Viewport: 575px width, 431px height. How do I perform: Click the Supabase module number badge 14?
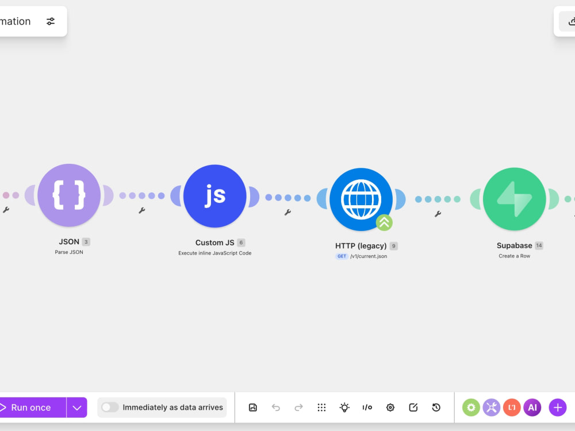click(x=539, y=245)
